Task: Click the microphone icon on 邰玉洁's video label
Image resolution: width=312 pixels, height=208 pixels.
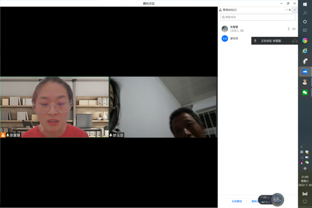Action: [x=111, y=135]
